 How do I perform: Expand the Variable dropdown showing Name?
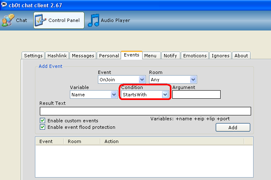(114, 95)
